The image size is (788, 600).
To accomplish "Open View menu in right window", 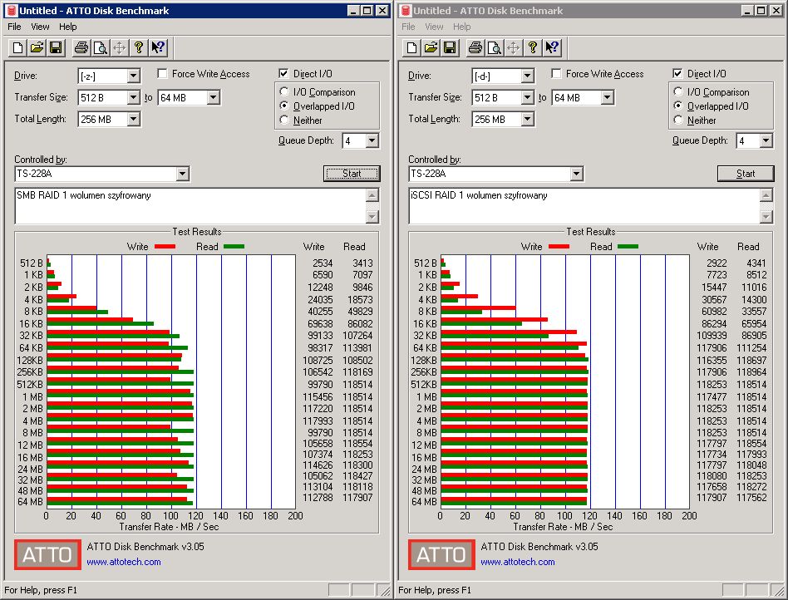I will pyautogui.click(x=434, y=27).
